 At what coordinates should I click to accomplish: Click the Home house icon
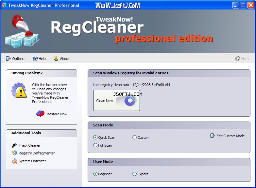(238, 58)
